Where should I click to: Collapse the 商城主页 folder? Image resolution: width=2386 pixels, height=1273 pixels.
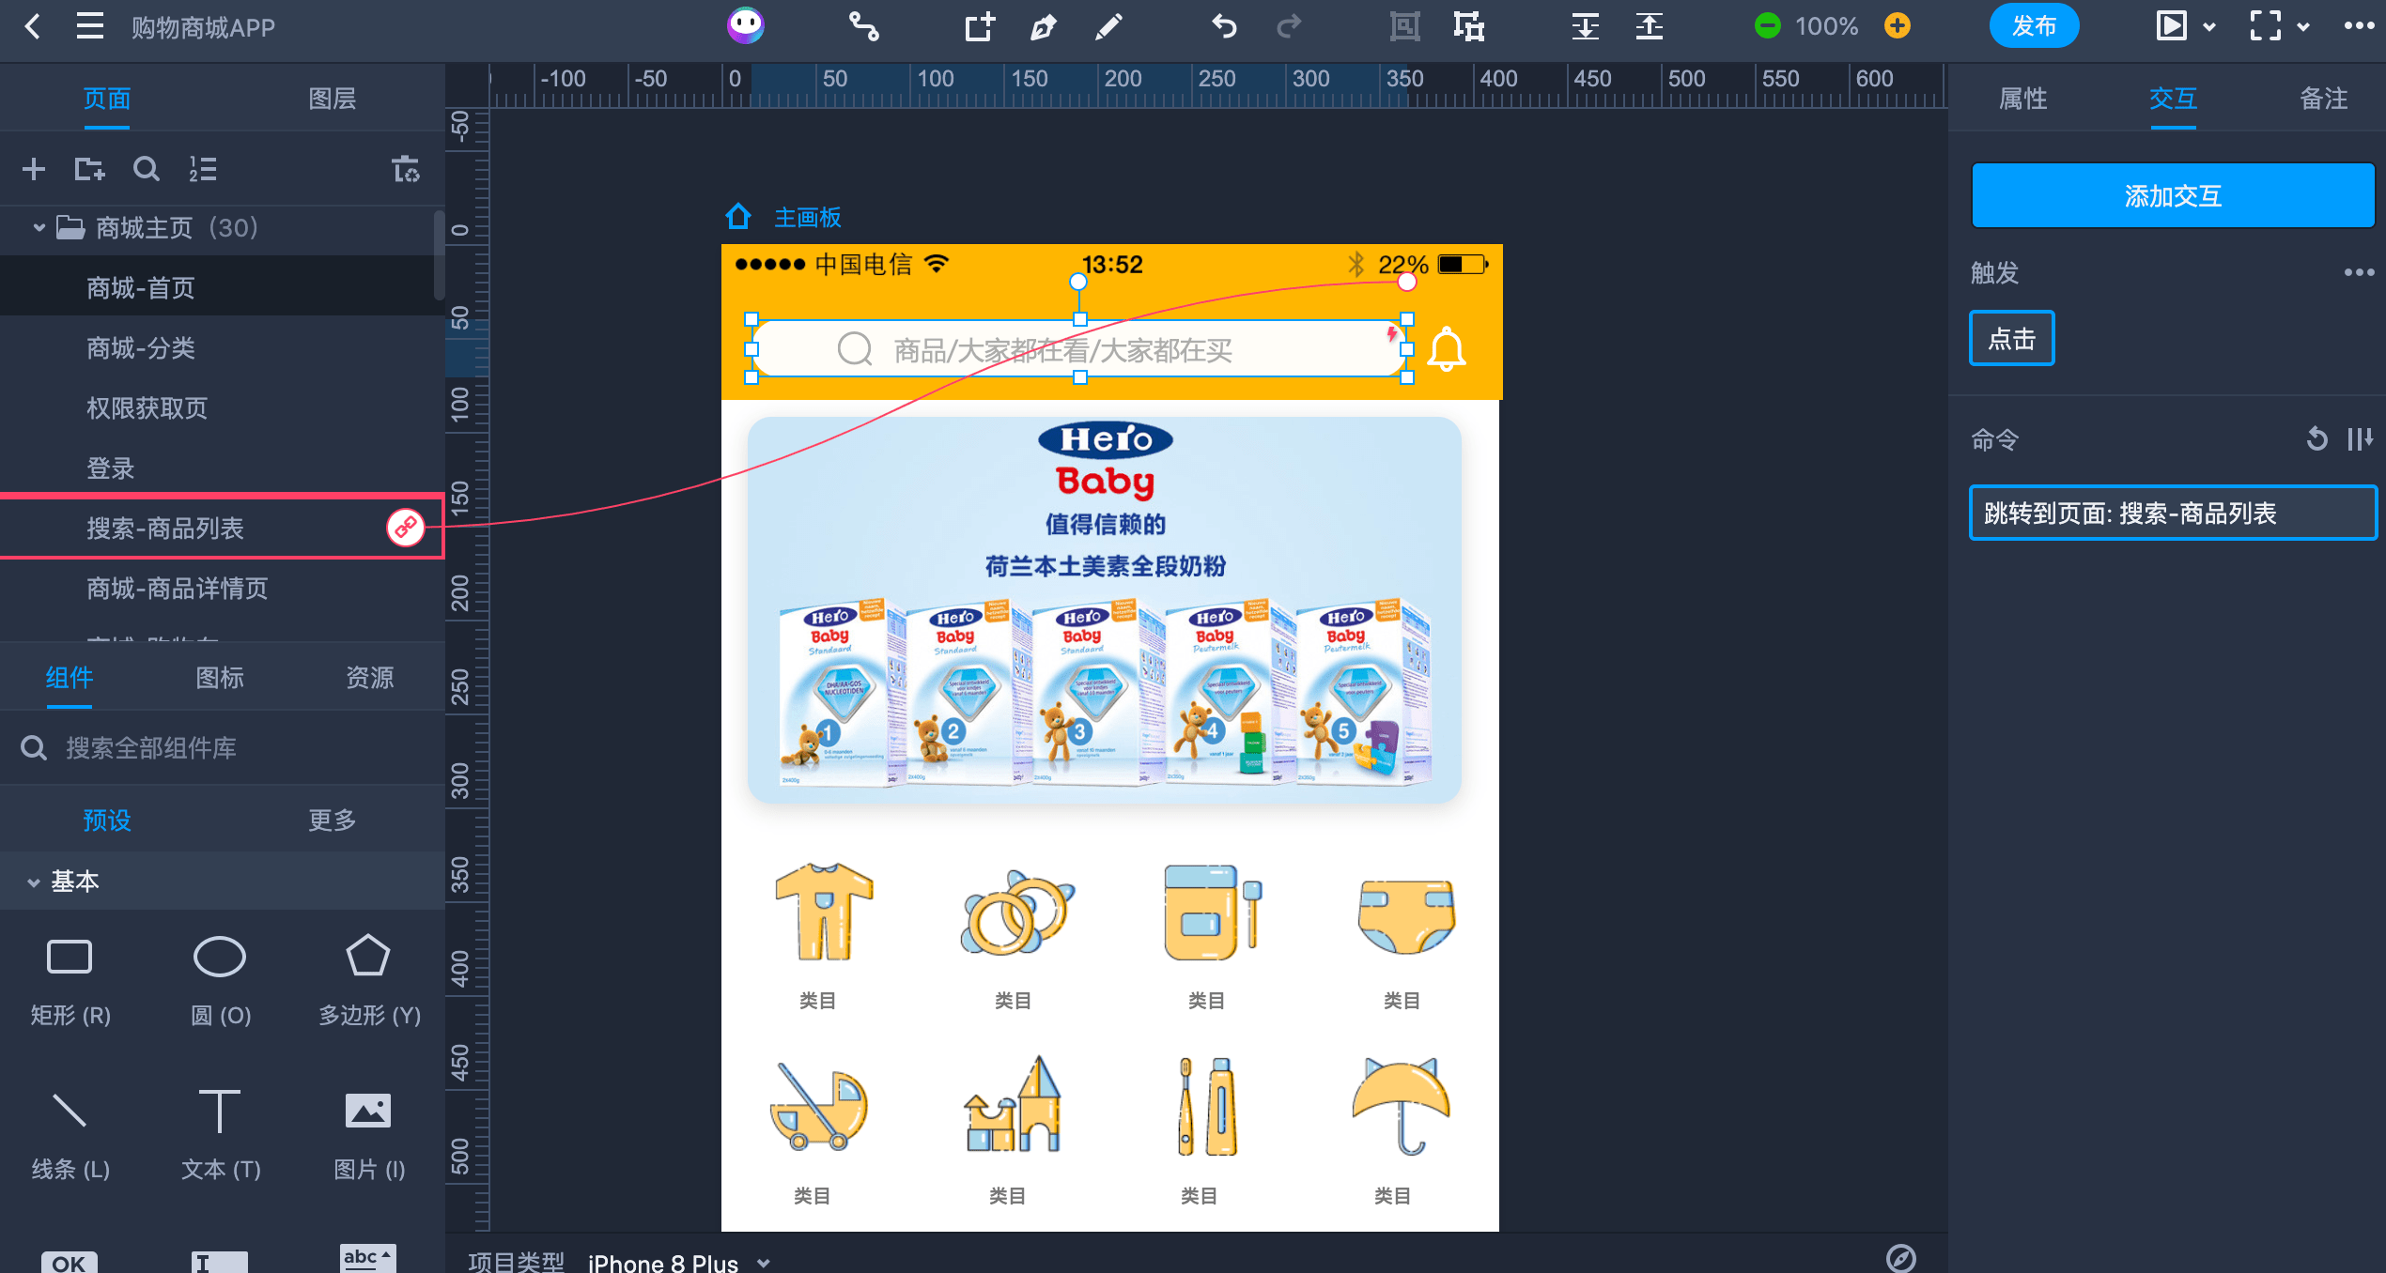(39, 228)
